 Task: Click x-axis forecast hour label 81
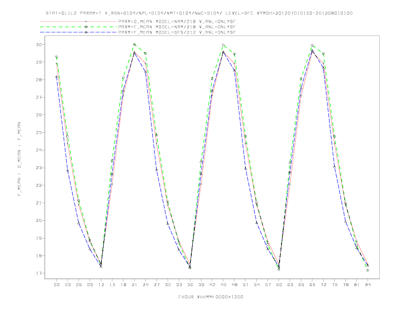click(357, 285)
